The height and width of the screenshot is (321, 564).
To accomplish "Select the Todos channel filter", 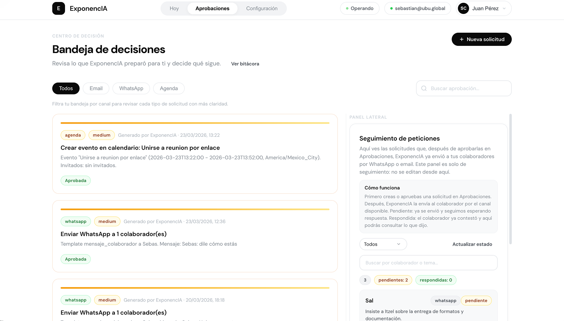I will pyautogui.click(x=66, y=89).
